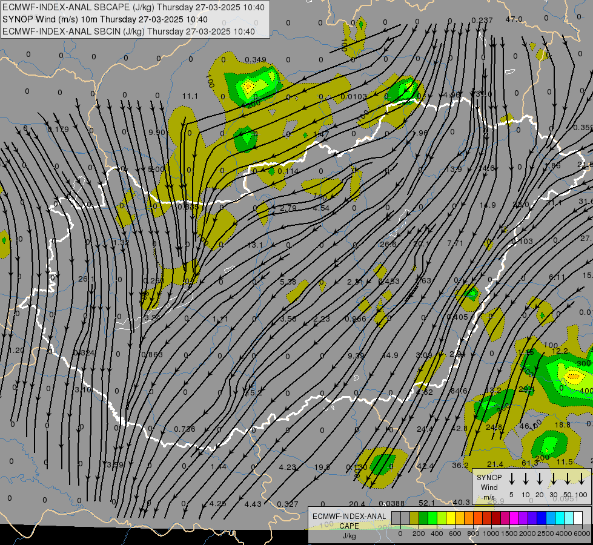Viewport: 593px width, 545px height.
Task: Click the 2.79 map value
Action: (288, 208)
